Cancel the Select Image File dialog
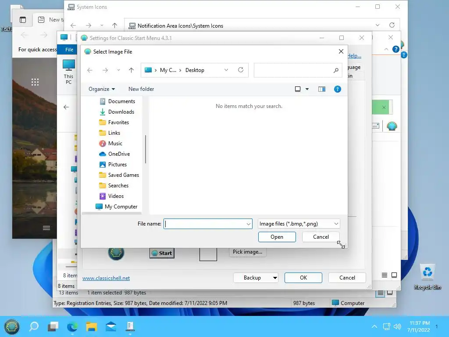This screenshot has width=449, height=337. coord(321,237)
